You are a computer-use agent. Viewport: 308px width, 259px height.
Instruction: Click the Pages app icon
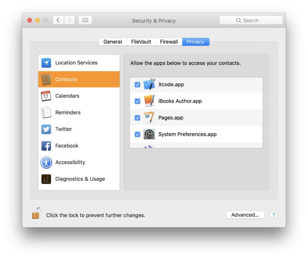tap(149, 118)
